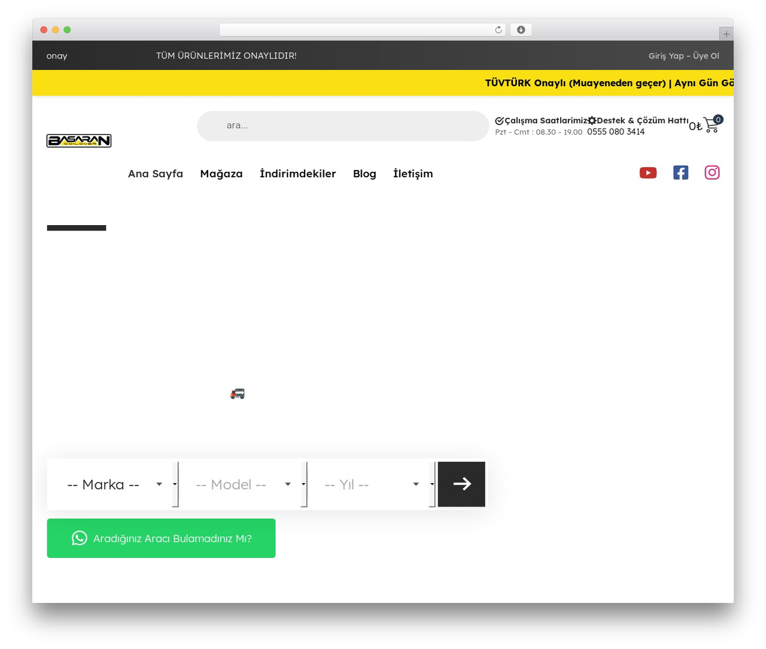Go to Ana Sayfa menu item

pyautogui.click(x=156, y=174)
